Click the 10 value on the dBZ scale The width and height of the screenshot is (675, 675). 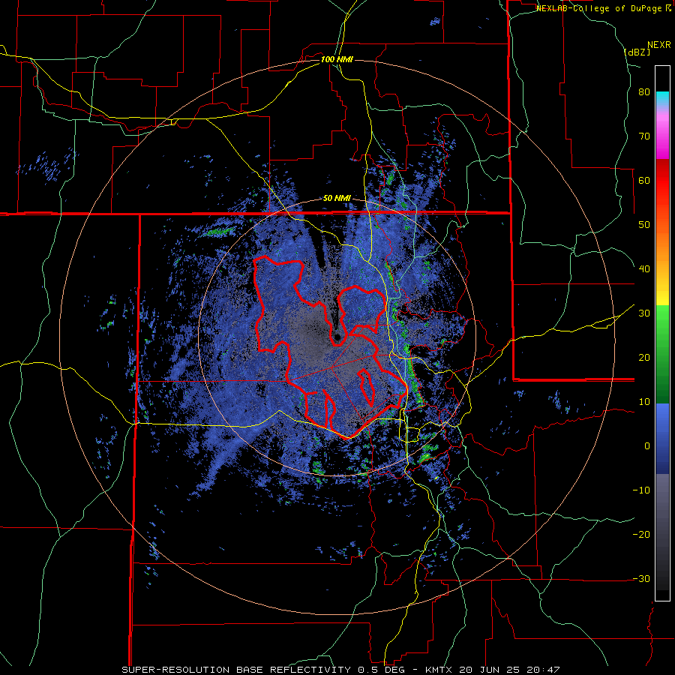click(x=644, y=402)
